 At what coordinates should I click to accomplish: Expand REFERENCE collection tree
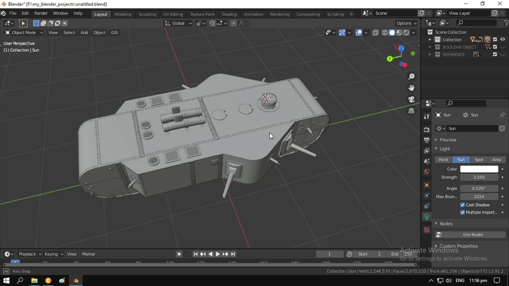point(430,54)
